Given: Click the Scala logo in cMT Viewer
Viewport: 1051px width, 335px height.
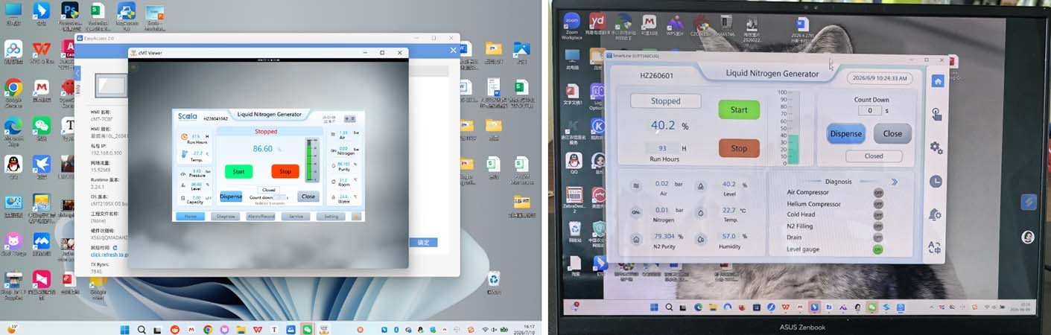Looking at the screenshot, I should [x=187, y=116].
